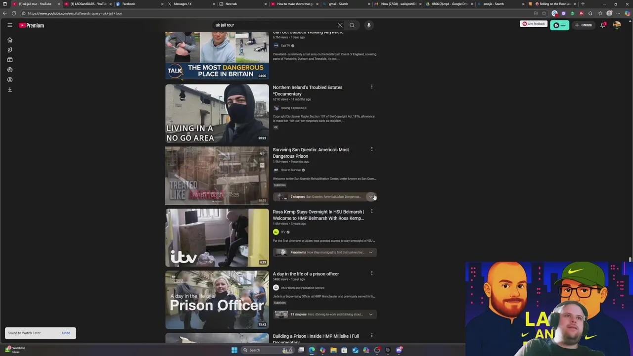Open the notifications bell
This screenshot has height=356, width=633.
(603, 25)
